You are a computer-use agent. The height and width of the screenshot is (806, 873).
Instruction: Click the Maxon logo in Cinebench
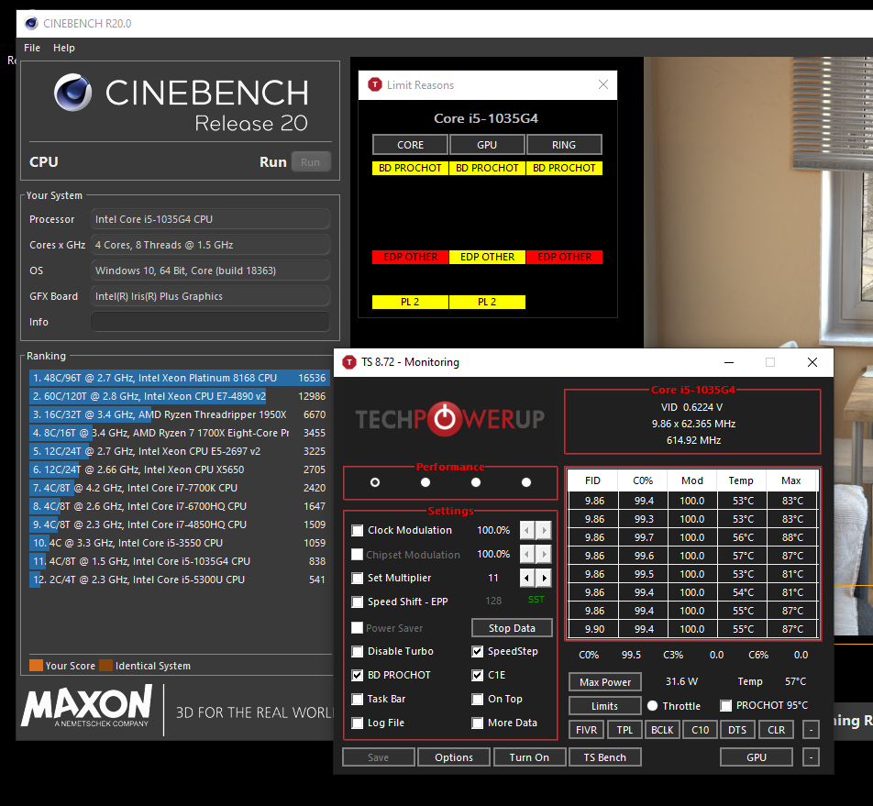(x=87, y=708)
